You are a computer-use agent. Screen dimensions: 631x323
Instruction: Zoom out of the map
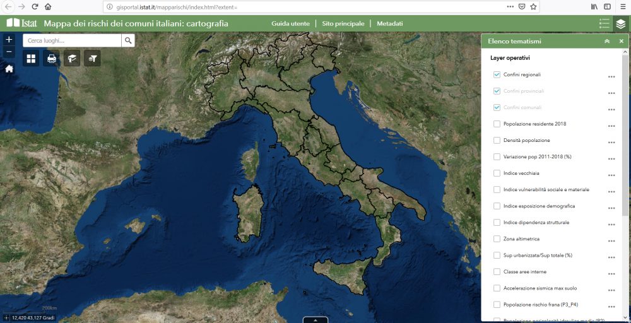pyautogui.click(x=9, y=52)
